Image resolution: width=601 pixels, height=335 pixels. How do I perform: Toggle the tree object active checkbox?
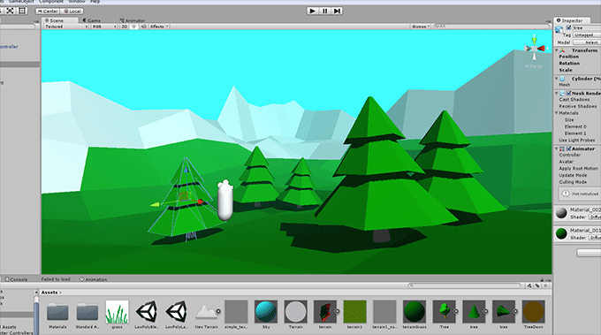point(569,27)
